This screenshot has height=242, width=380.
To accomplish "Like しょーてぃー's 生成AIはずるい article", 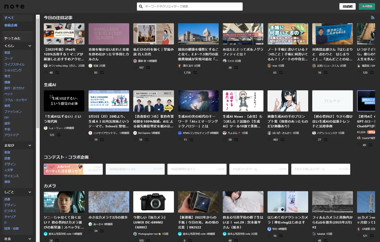I will pos(46,135).
